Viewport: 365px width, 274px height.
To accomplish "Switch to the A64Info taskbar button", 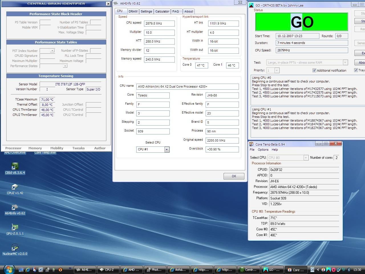I will coord(85,270).
